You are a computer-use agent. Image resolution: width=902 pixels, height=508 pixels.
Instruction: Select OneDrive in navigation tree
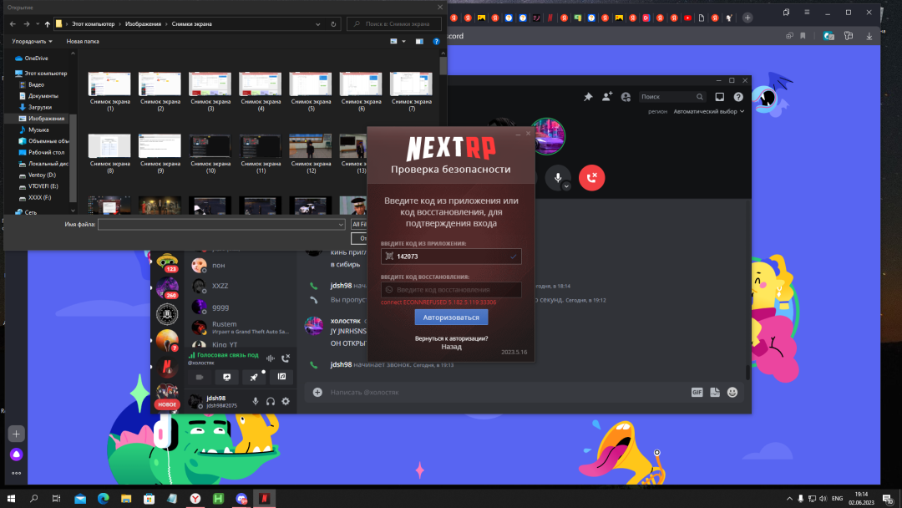[x=36, y=58]
